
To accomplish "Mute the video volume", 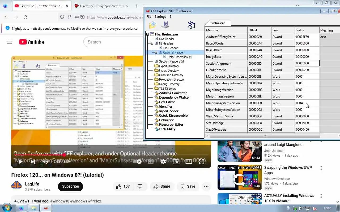I will pyautogui.click(x=45, y=161).
